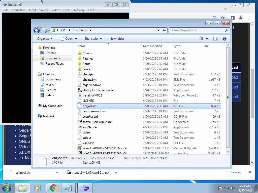Open the Share with menu
The width and height of the screenshot is (258, 193).
click(x=93, y=39)
